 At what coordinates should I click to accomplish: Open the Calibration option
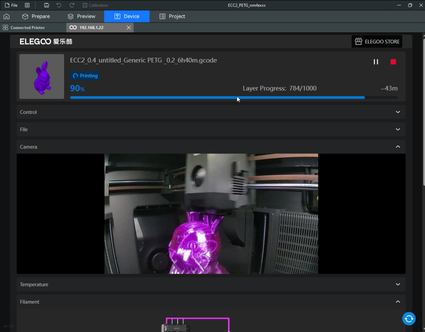coord(95,5)
